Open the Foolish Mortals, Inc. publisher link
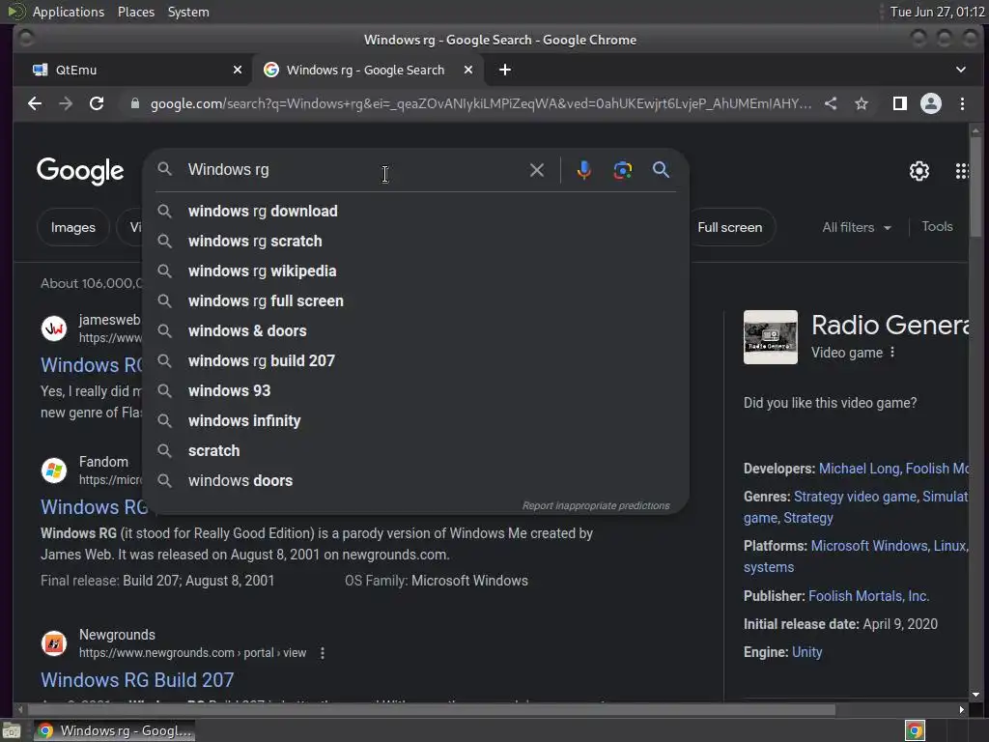Image resolution: width=989 pixels, height=742 pixels. click(x=868, y=595)
